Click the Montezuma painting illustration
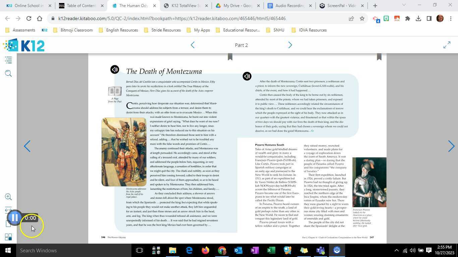The height and width of the screenshot is (257, 458). pos(124,152)
